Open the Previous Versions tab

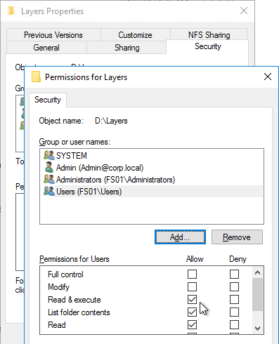click(53, 35)
